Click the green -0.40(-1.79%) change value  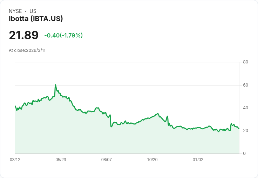tap(63, 35)
